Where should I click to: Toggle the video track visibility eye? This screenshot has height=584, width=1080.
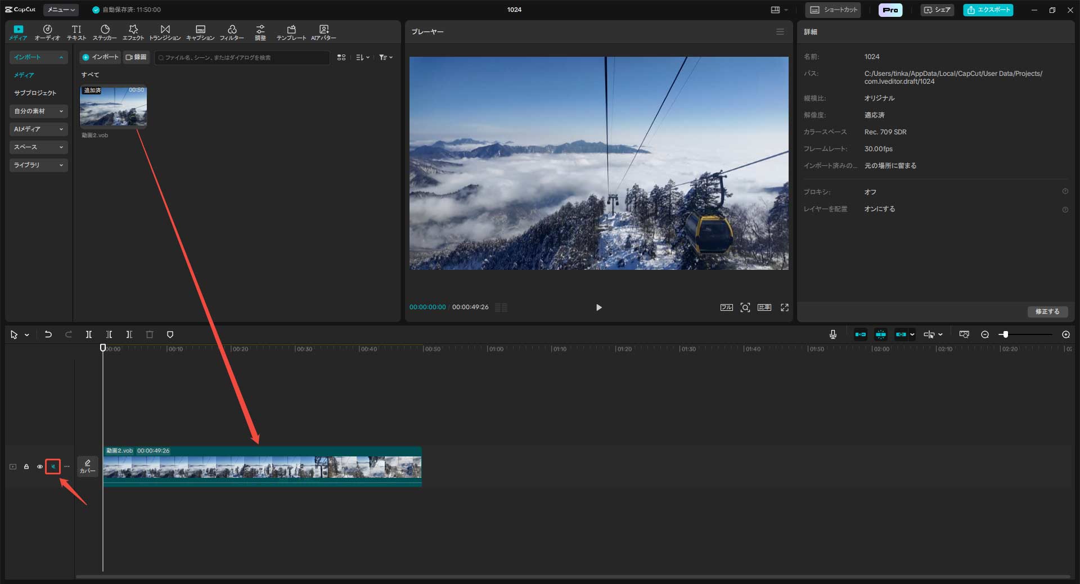click(40, 467)
